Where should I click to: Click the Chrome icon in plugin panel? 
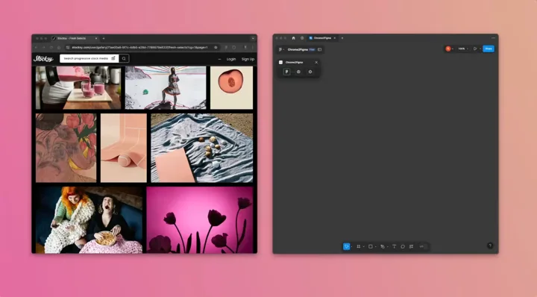298,72
